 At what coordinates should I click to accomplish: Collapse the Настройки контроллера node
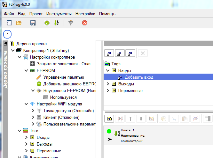[20, 57]
